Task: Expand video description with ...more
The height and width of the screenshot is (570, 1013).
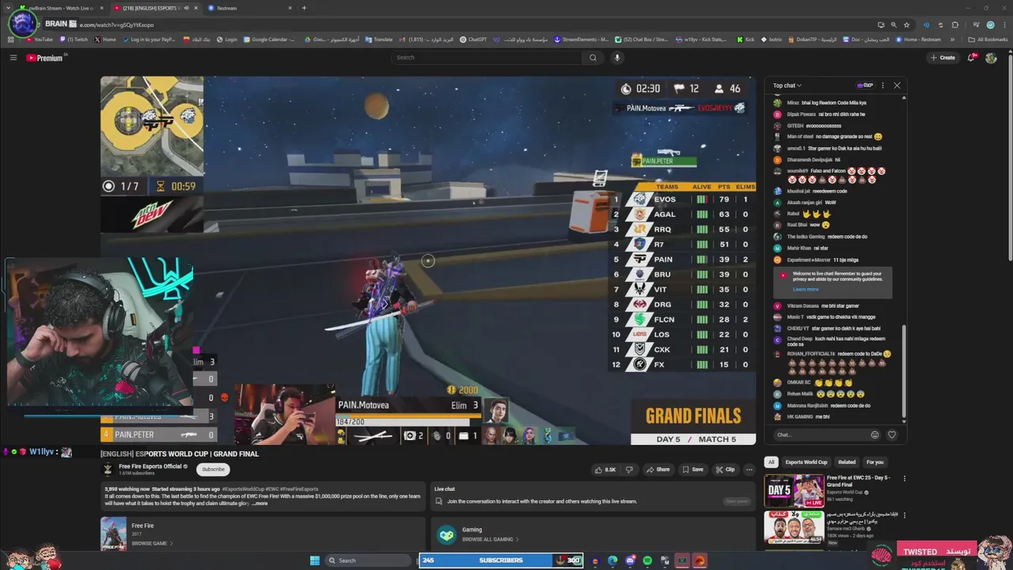Action: pyautogui.click(x=259, y=503)
